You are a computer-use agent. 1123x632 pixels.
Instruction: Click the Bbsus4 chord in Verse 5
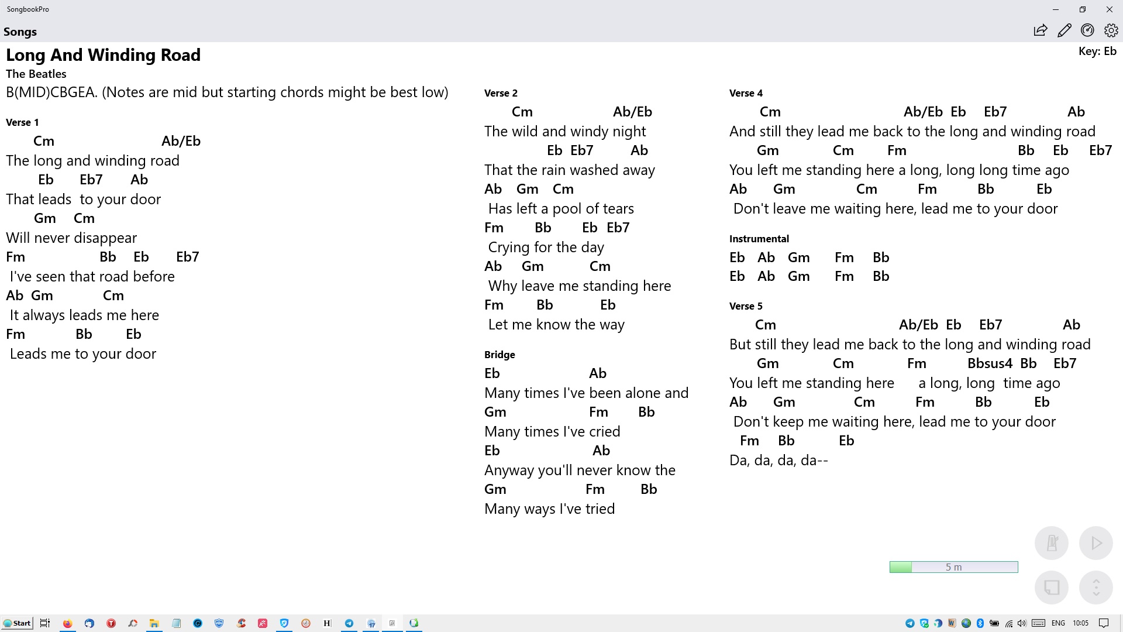pos(990,363)
